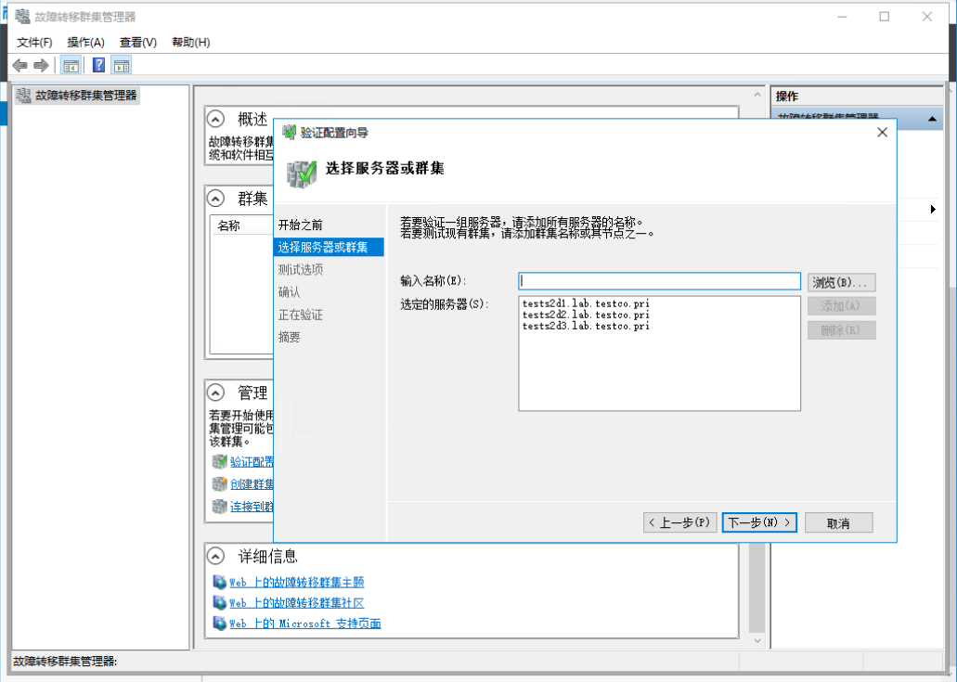Collapse the 管理 section chevron
Viewport: 957px width, 682px height.
(x=213, y=392)
